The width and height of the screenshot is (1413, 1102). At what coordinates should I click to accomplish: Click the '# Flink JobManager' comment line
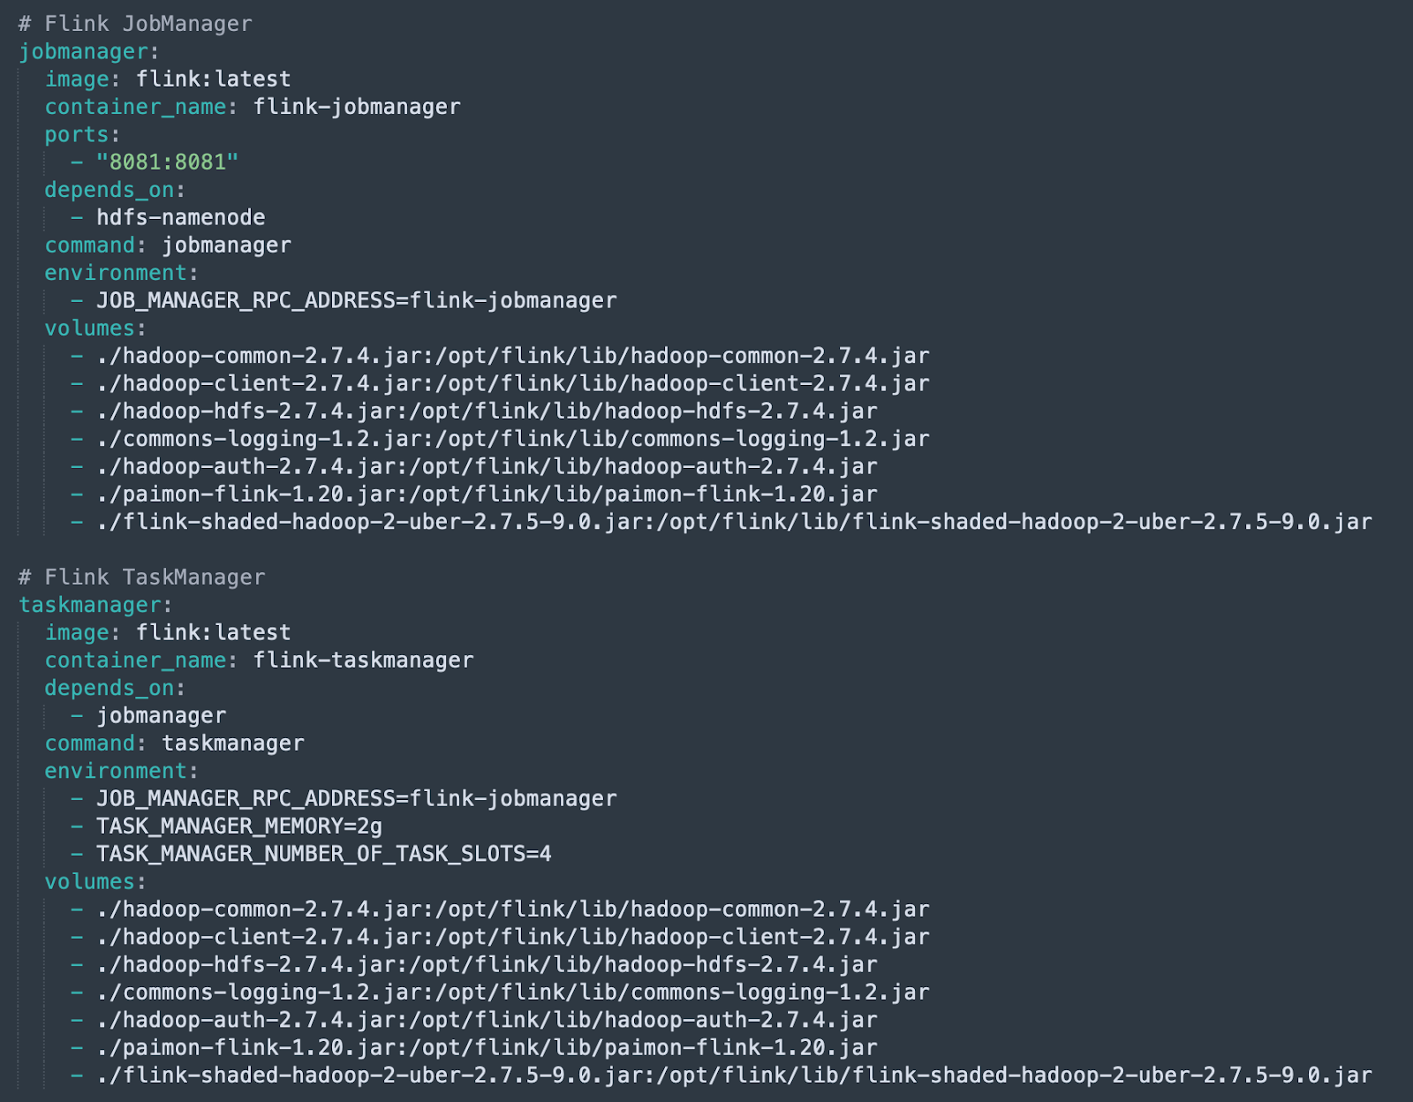pyautogui.click(x=135, y=24)
